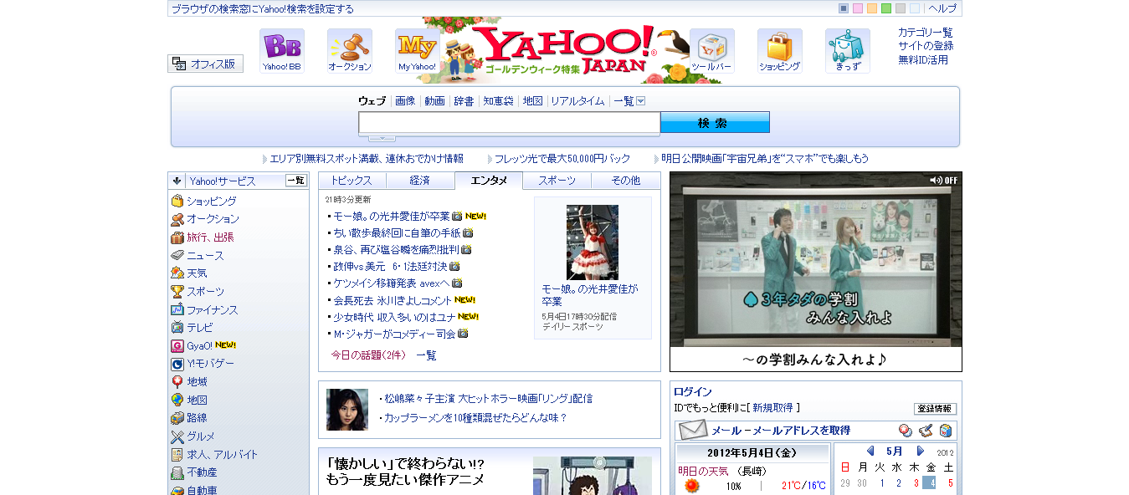
Task: Select the エンタメ news tab
Action: tap(489, 181)
